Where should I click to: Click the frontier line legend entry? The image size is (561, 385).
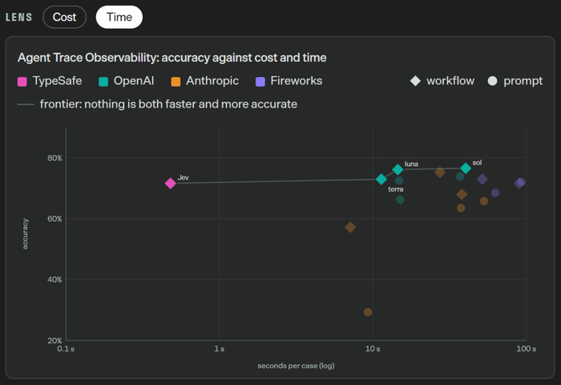click(157, 104)
